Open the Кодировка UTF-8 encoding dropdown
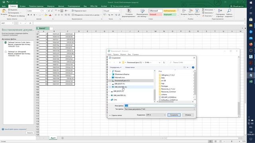The height and width of the screenshot is (143, 255). pyautogui.click(x=156, y=115)
